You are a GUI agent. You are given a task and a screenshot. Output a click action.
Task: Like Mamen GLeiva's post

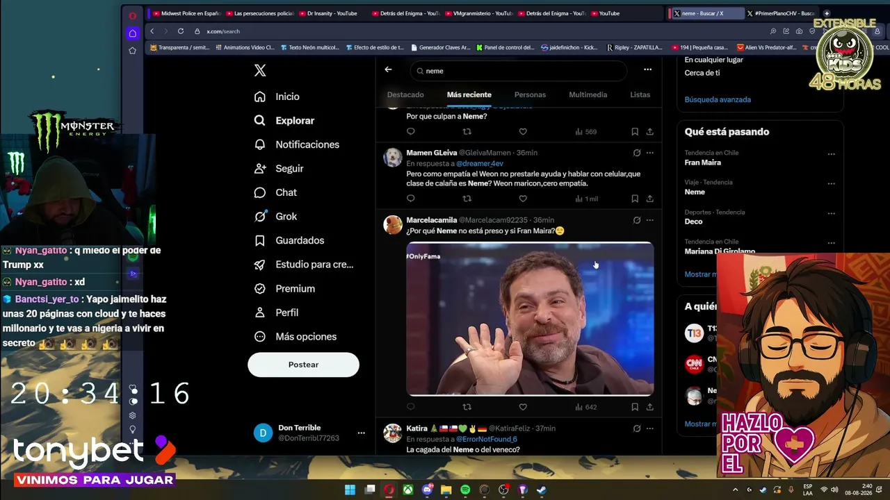click(x=523, y=199)
